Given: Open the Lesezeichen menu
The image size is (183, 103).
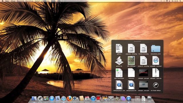Looking at the screenshot, I should [x=45, y=1].
